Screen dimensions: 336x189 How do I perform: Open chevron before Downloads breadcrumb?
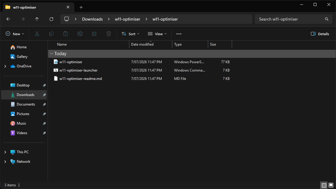(x=76, y=19)
